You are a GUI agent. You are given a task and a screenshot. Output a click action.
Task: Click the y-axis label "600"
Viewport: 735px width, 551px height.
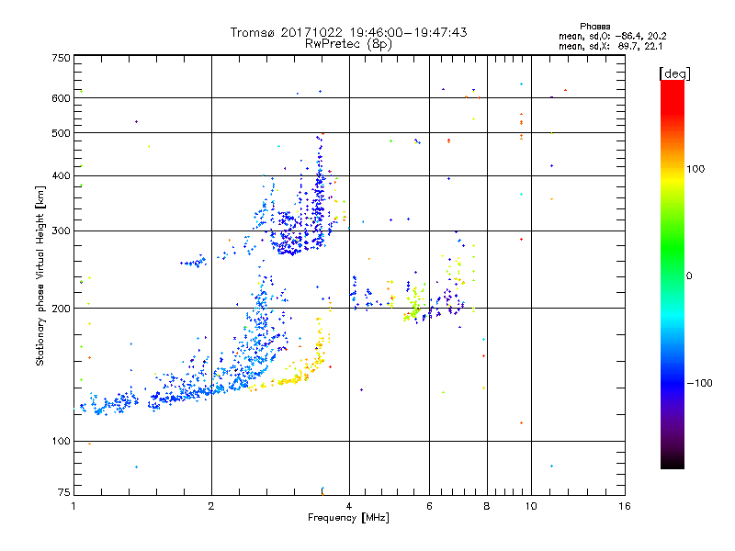[61, 98]
